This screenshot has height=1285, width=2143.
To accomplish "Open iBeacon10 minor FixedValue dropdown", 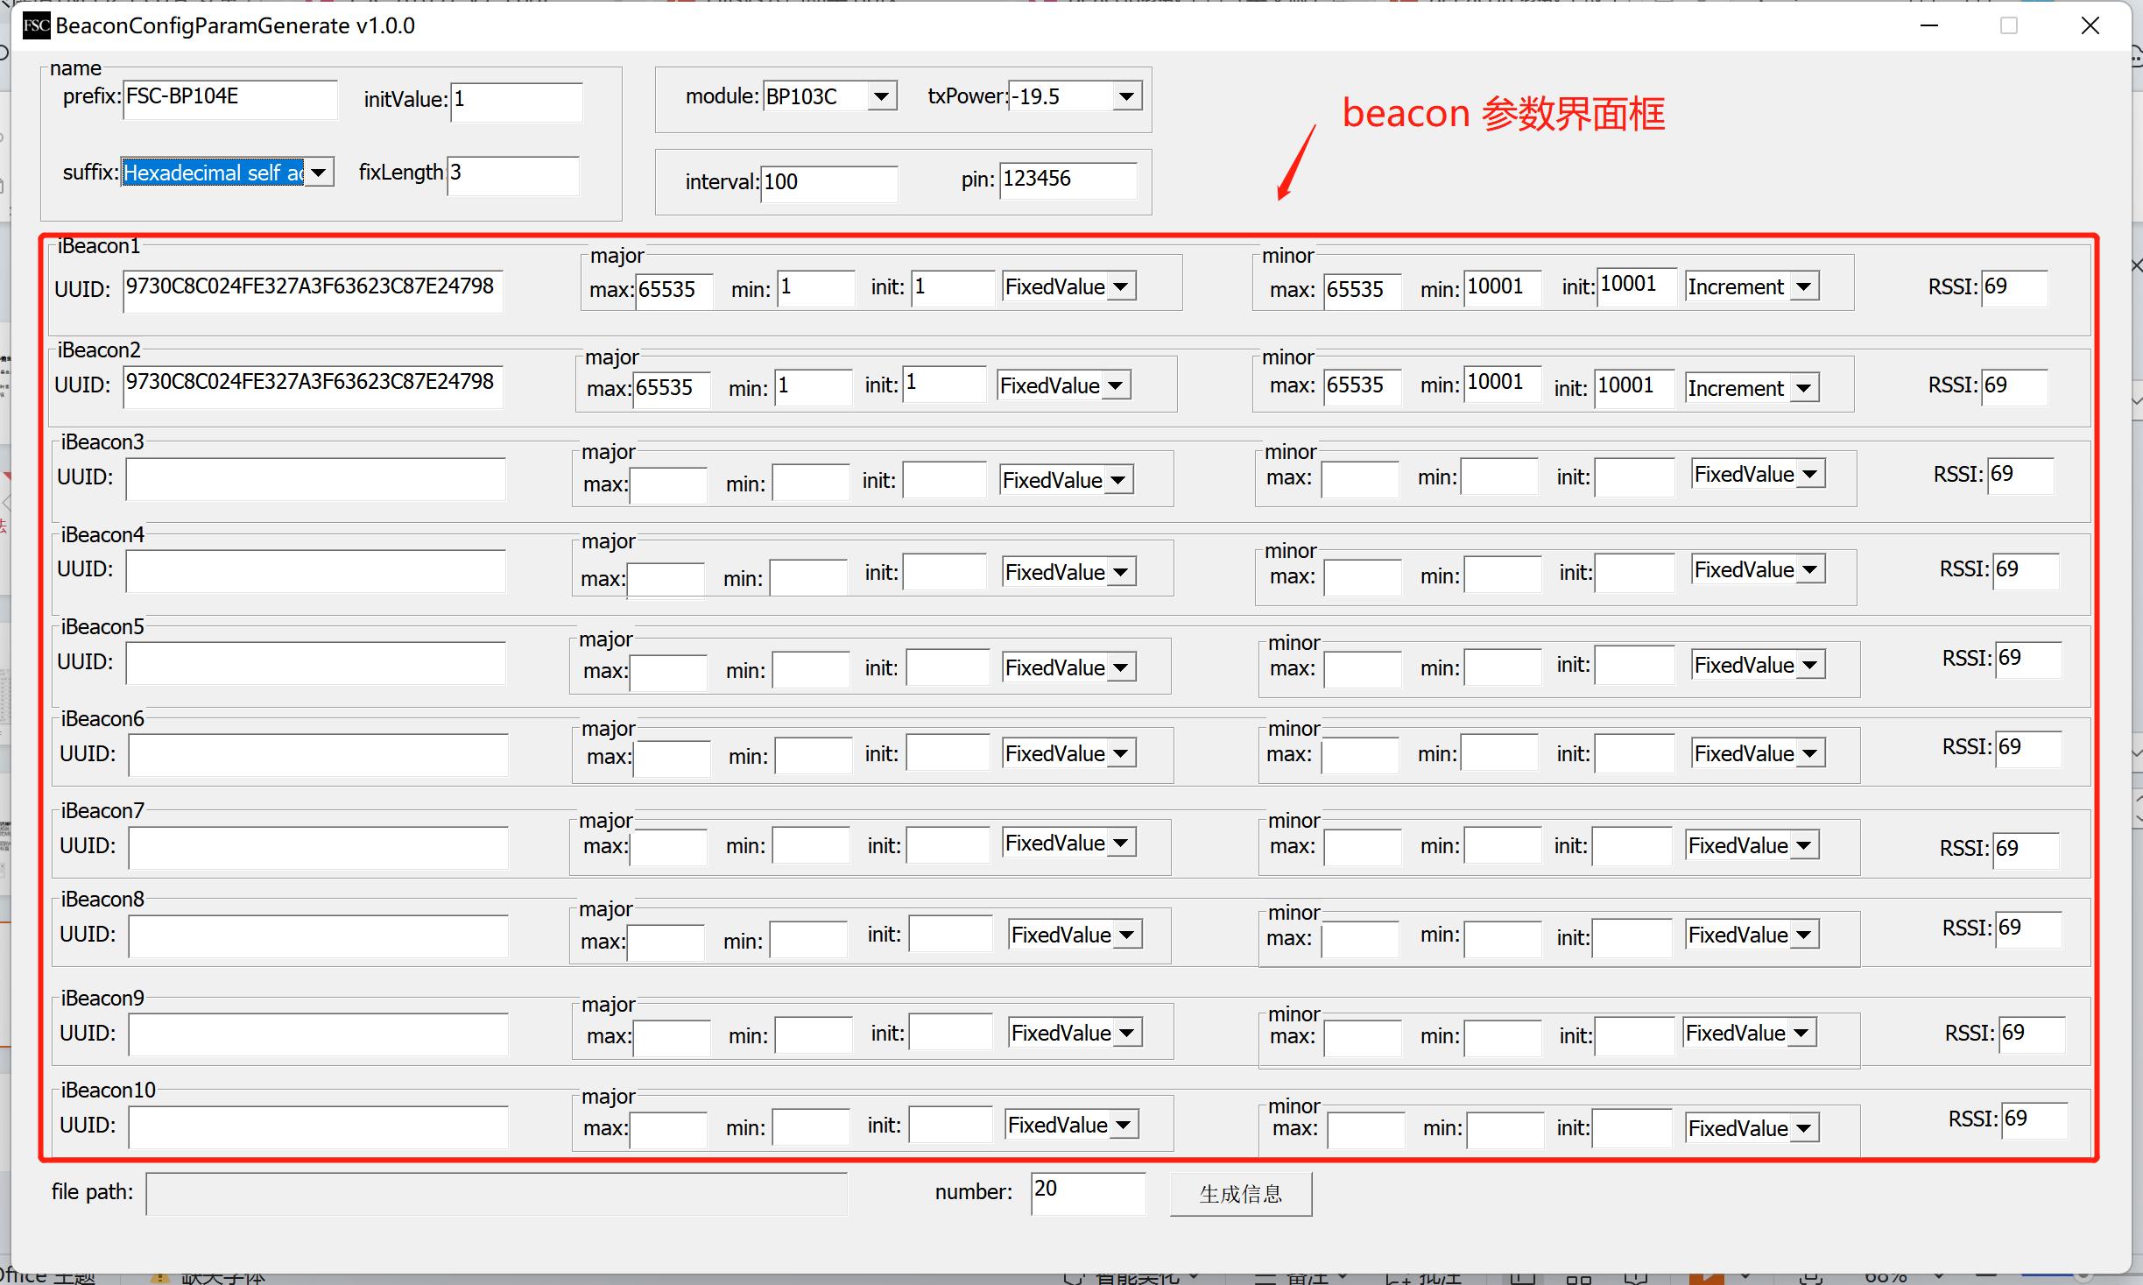I will (1803, 1128).
